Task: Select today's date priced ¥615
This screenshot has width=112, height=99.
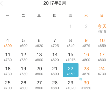Action: (x=102, y=29)
